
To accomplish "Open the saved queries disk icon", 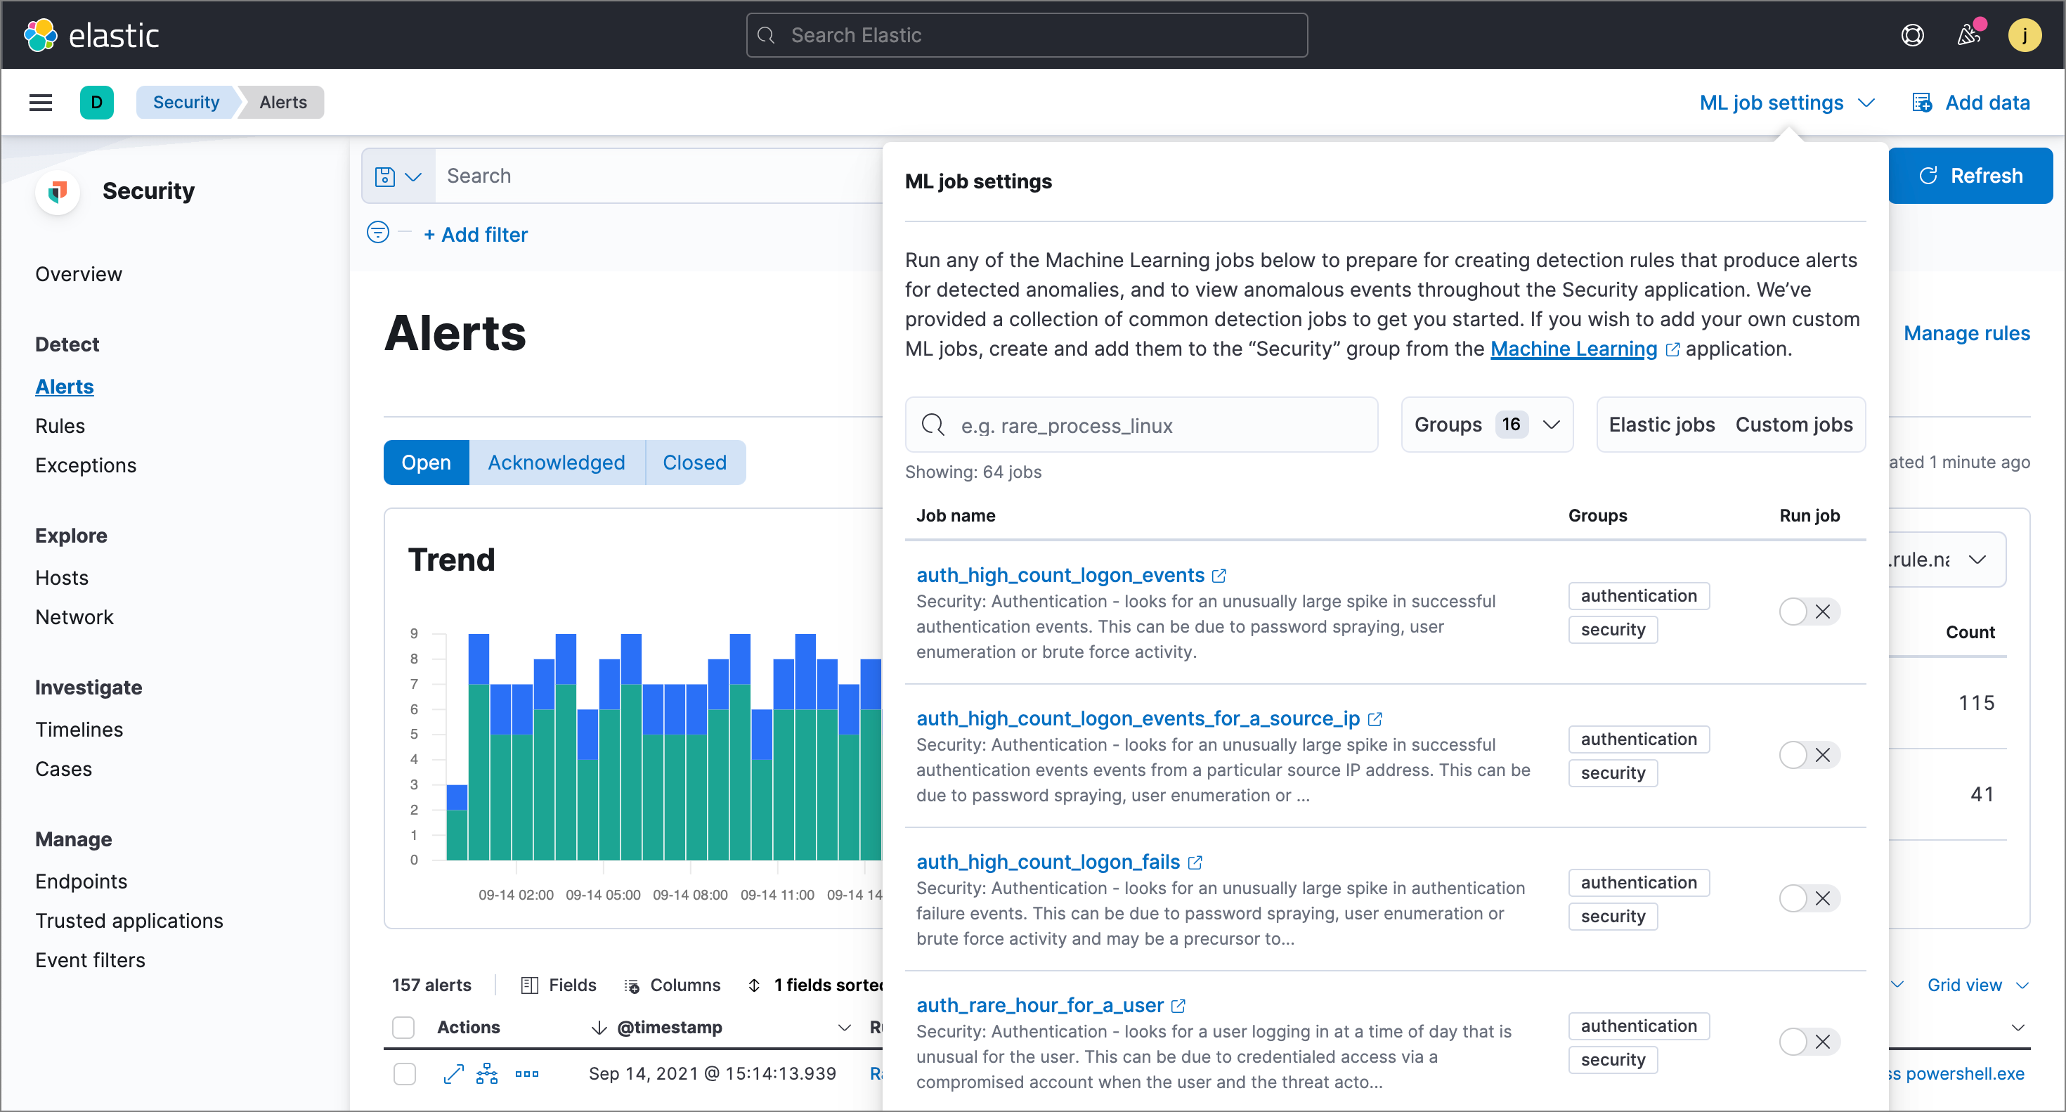I will tap(384, 175).
